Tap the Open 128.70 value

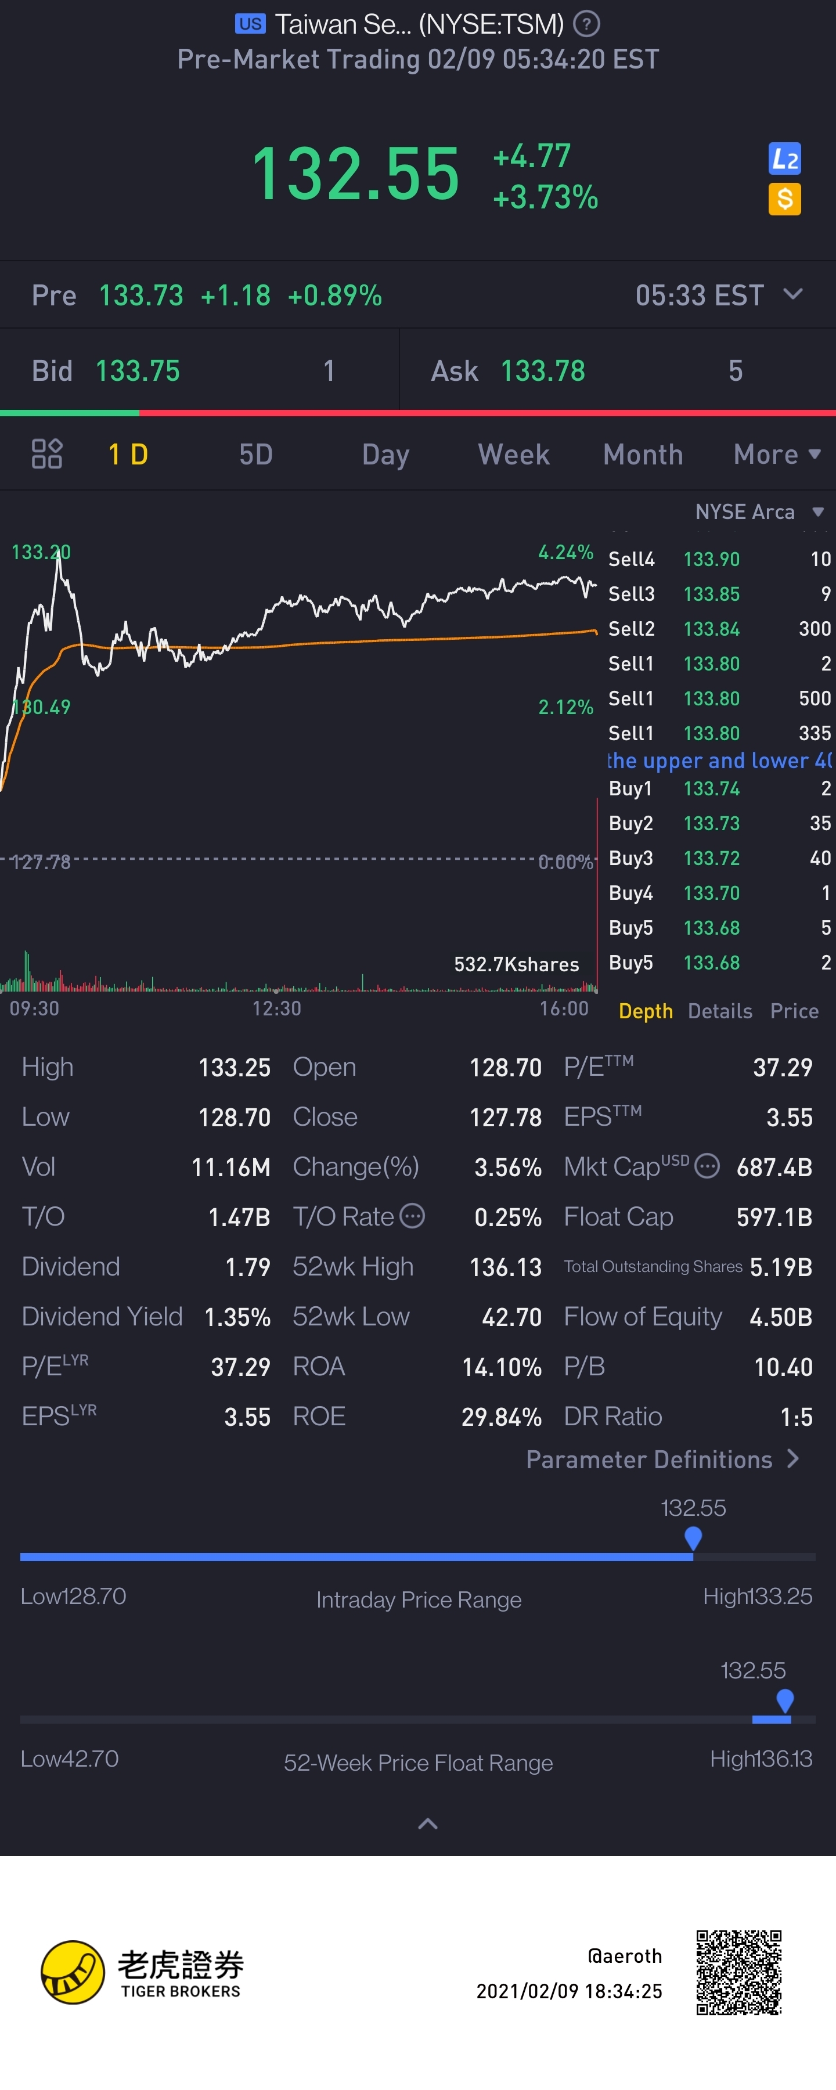tap(505, 1068)
